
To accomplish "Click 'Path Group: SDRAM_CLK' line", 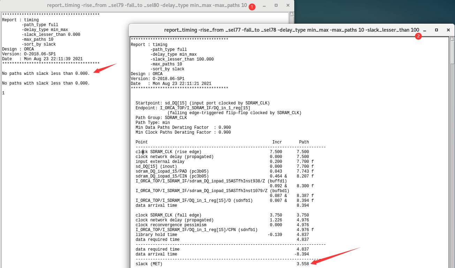I will pyautogui.click(x=161, y=118).
